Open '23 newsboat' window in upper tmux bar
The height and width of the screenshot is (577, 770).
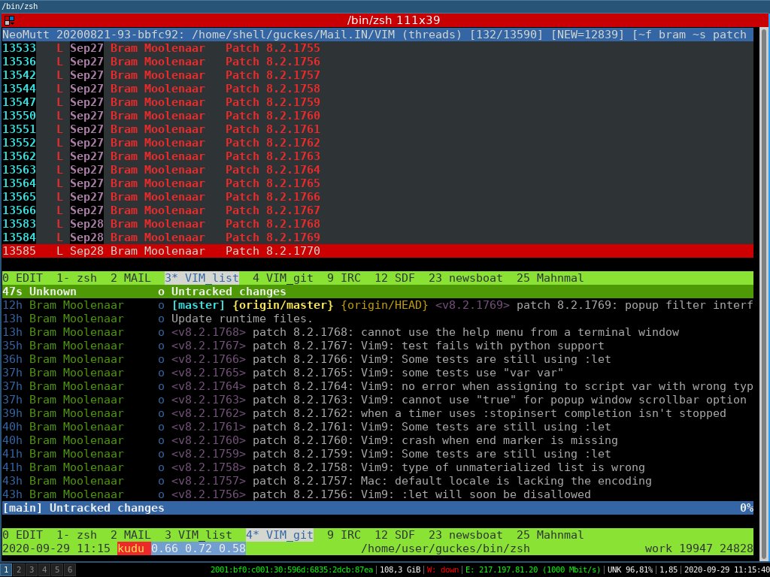pyautogui.click(x=465, y=278)
